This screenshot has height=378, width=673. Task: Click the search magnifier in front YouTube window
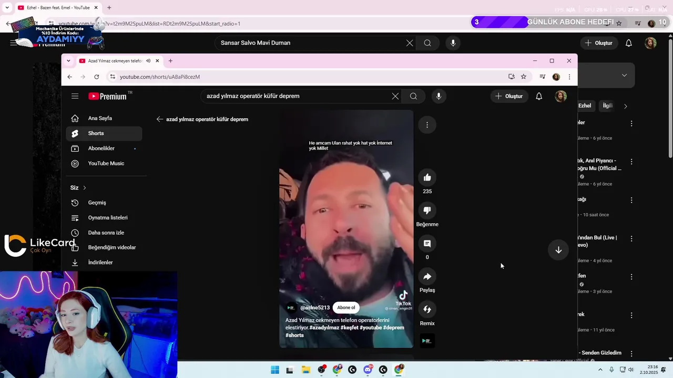tap(413, 96)
